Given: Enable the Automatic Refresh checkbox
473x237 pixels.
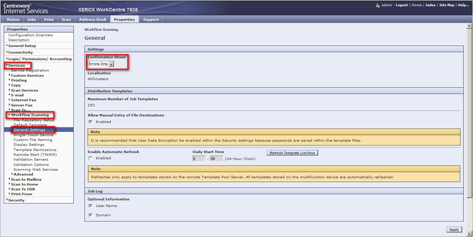Looking at the screenshot, I should (x=91, y=158).
